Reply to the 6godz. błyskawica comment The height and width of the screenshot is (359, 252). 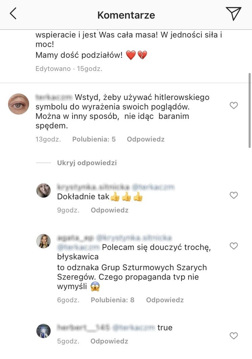[165, 300]
